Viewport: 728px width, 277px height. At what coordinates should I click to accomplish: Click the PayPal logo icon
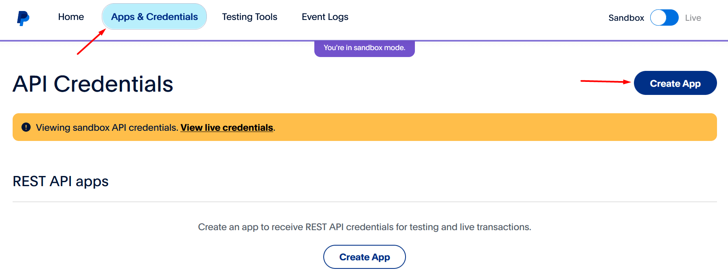point(23,18)
